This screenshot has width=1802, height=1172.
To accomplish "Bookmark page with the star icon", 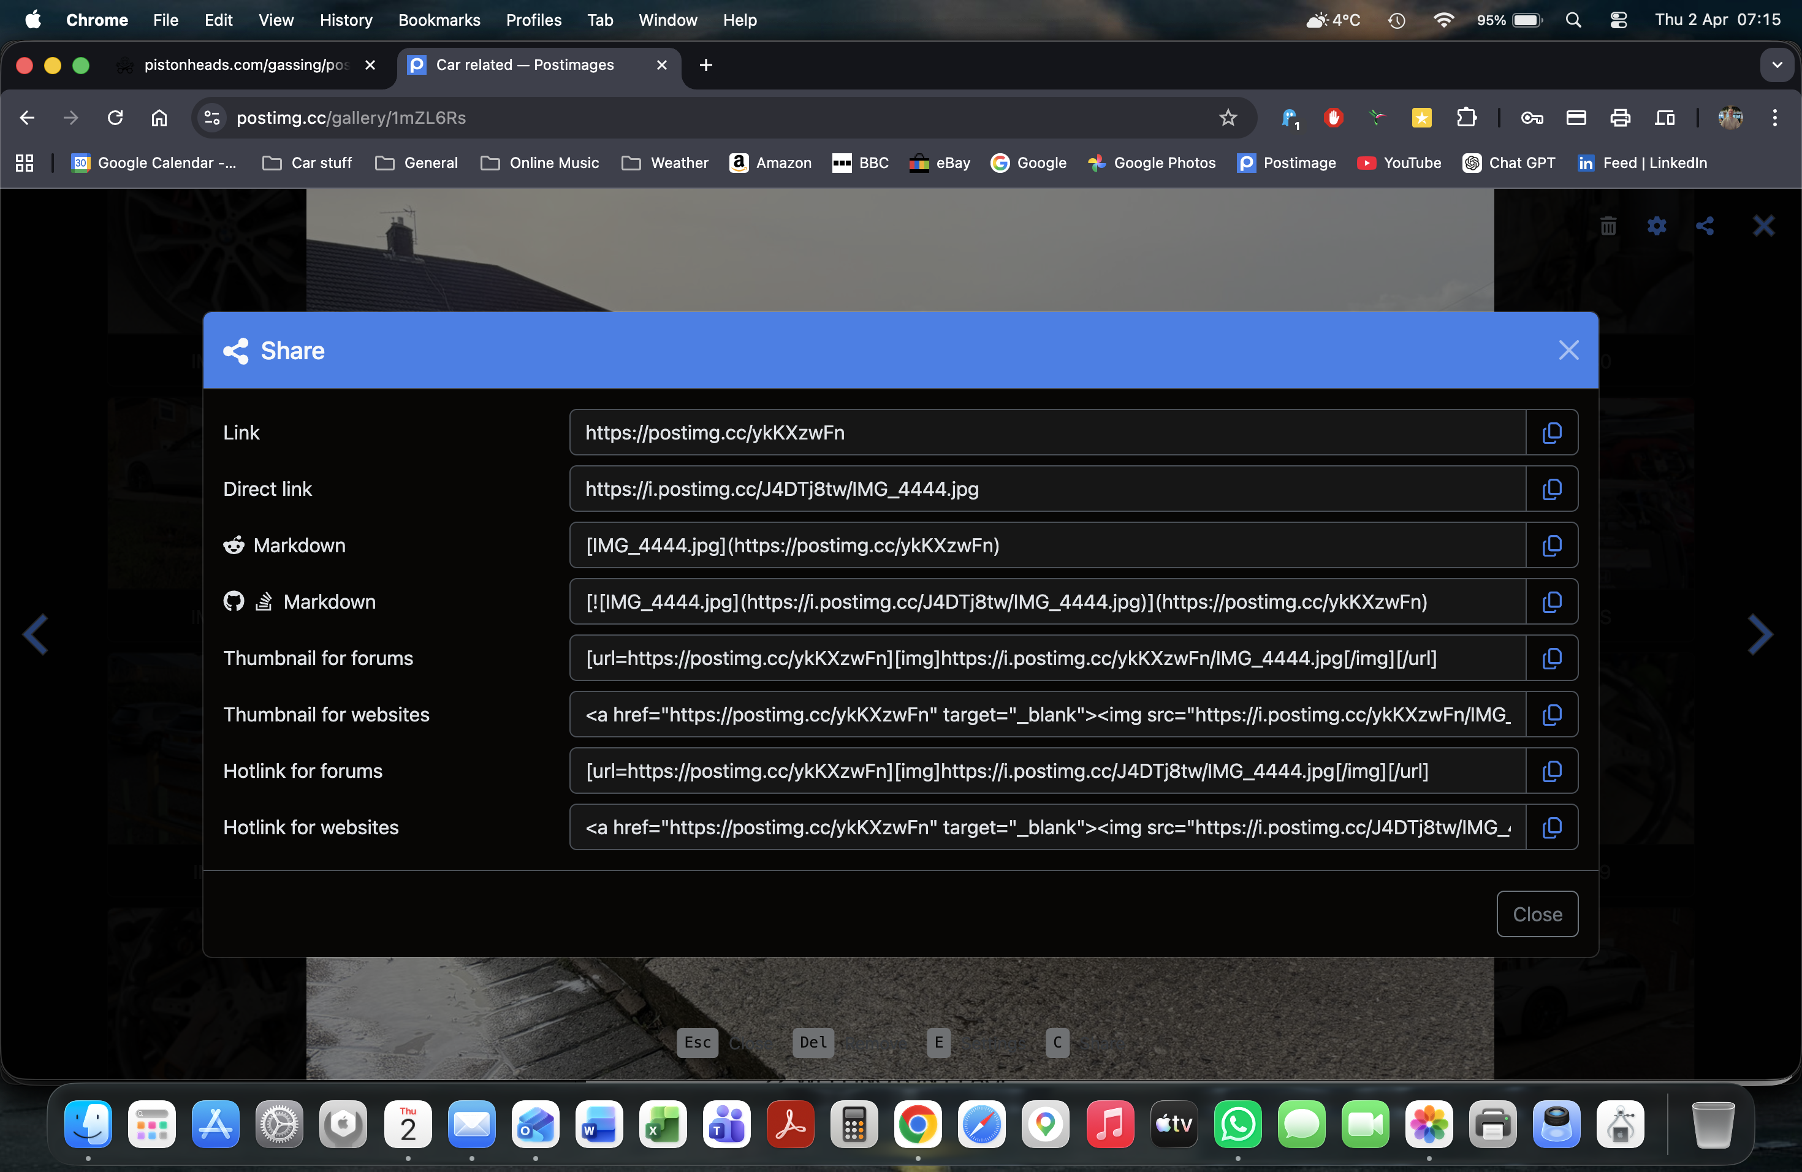I will (1227, 117).
